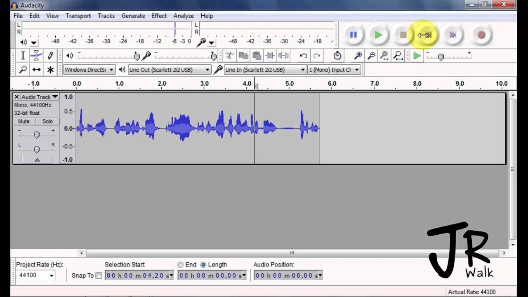This screenshot has width=528, height=297.
Task: Click the track gain slider handle
Action: point(37,135)
